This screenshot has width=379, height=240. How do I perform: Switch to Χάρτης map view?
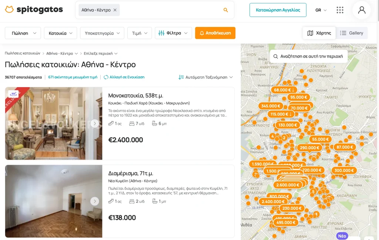319,33
